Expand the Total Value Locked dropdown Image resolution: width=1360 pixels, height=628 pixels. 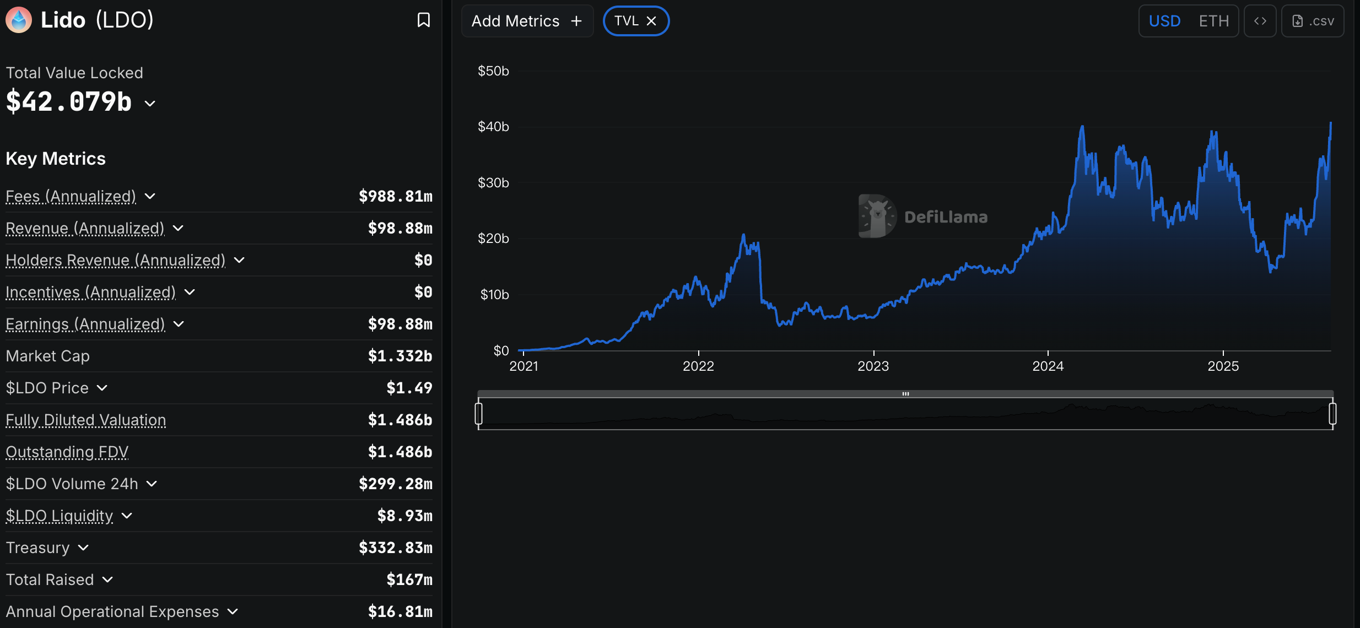pos(149,103)
